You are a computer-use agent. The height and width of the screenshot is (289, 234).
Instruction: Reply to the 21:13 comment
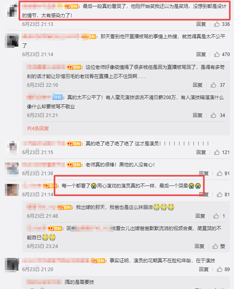201,24
